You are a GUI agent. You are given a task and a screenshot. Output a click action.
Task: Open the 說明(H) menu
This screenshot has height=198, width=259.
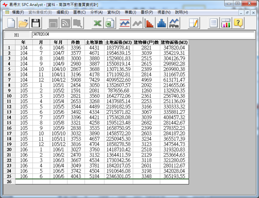(x=182, y=12)
